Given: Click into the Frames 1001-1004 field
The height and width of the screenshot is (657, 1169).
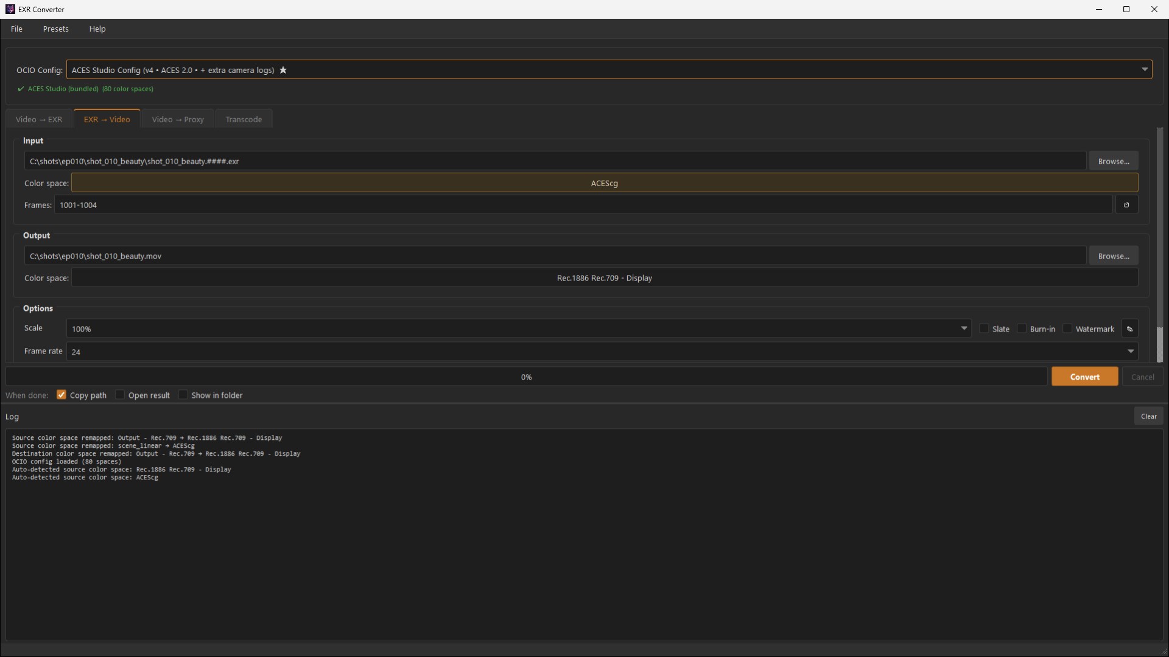Looking at the screenshot, I should coord(583,205).
